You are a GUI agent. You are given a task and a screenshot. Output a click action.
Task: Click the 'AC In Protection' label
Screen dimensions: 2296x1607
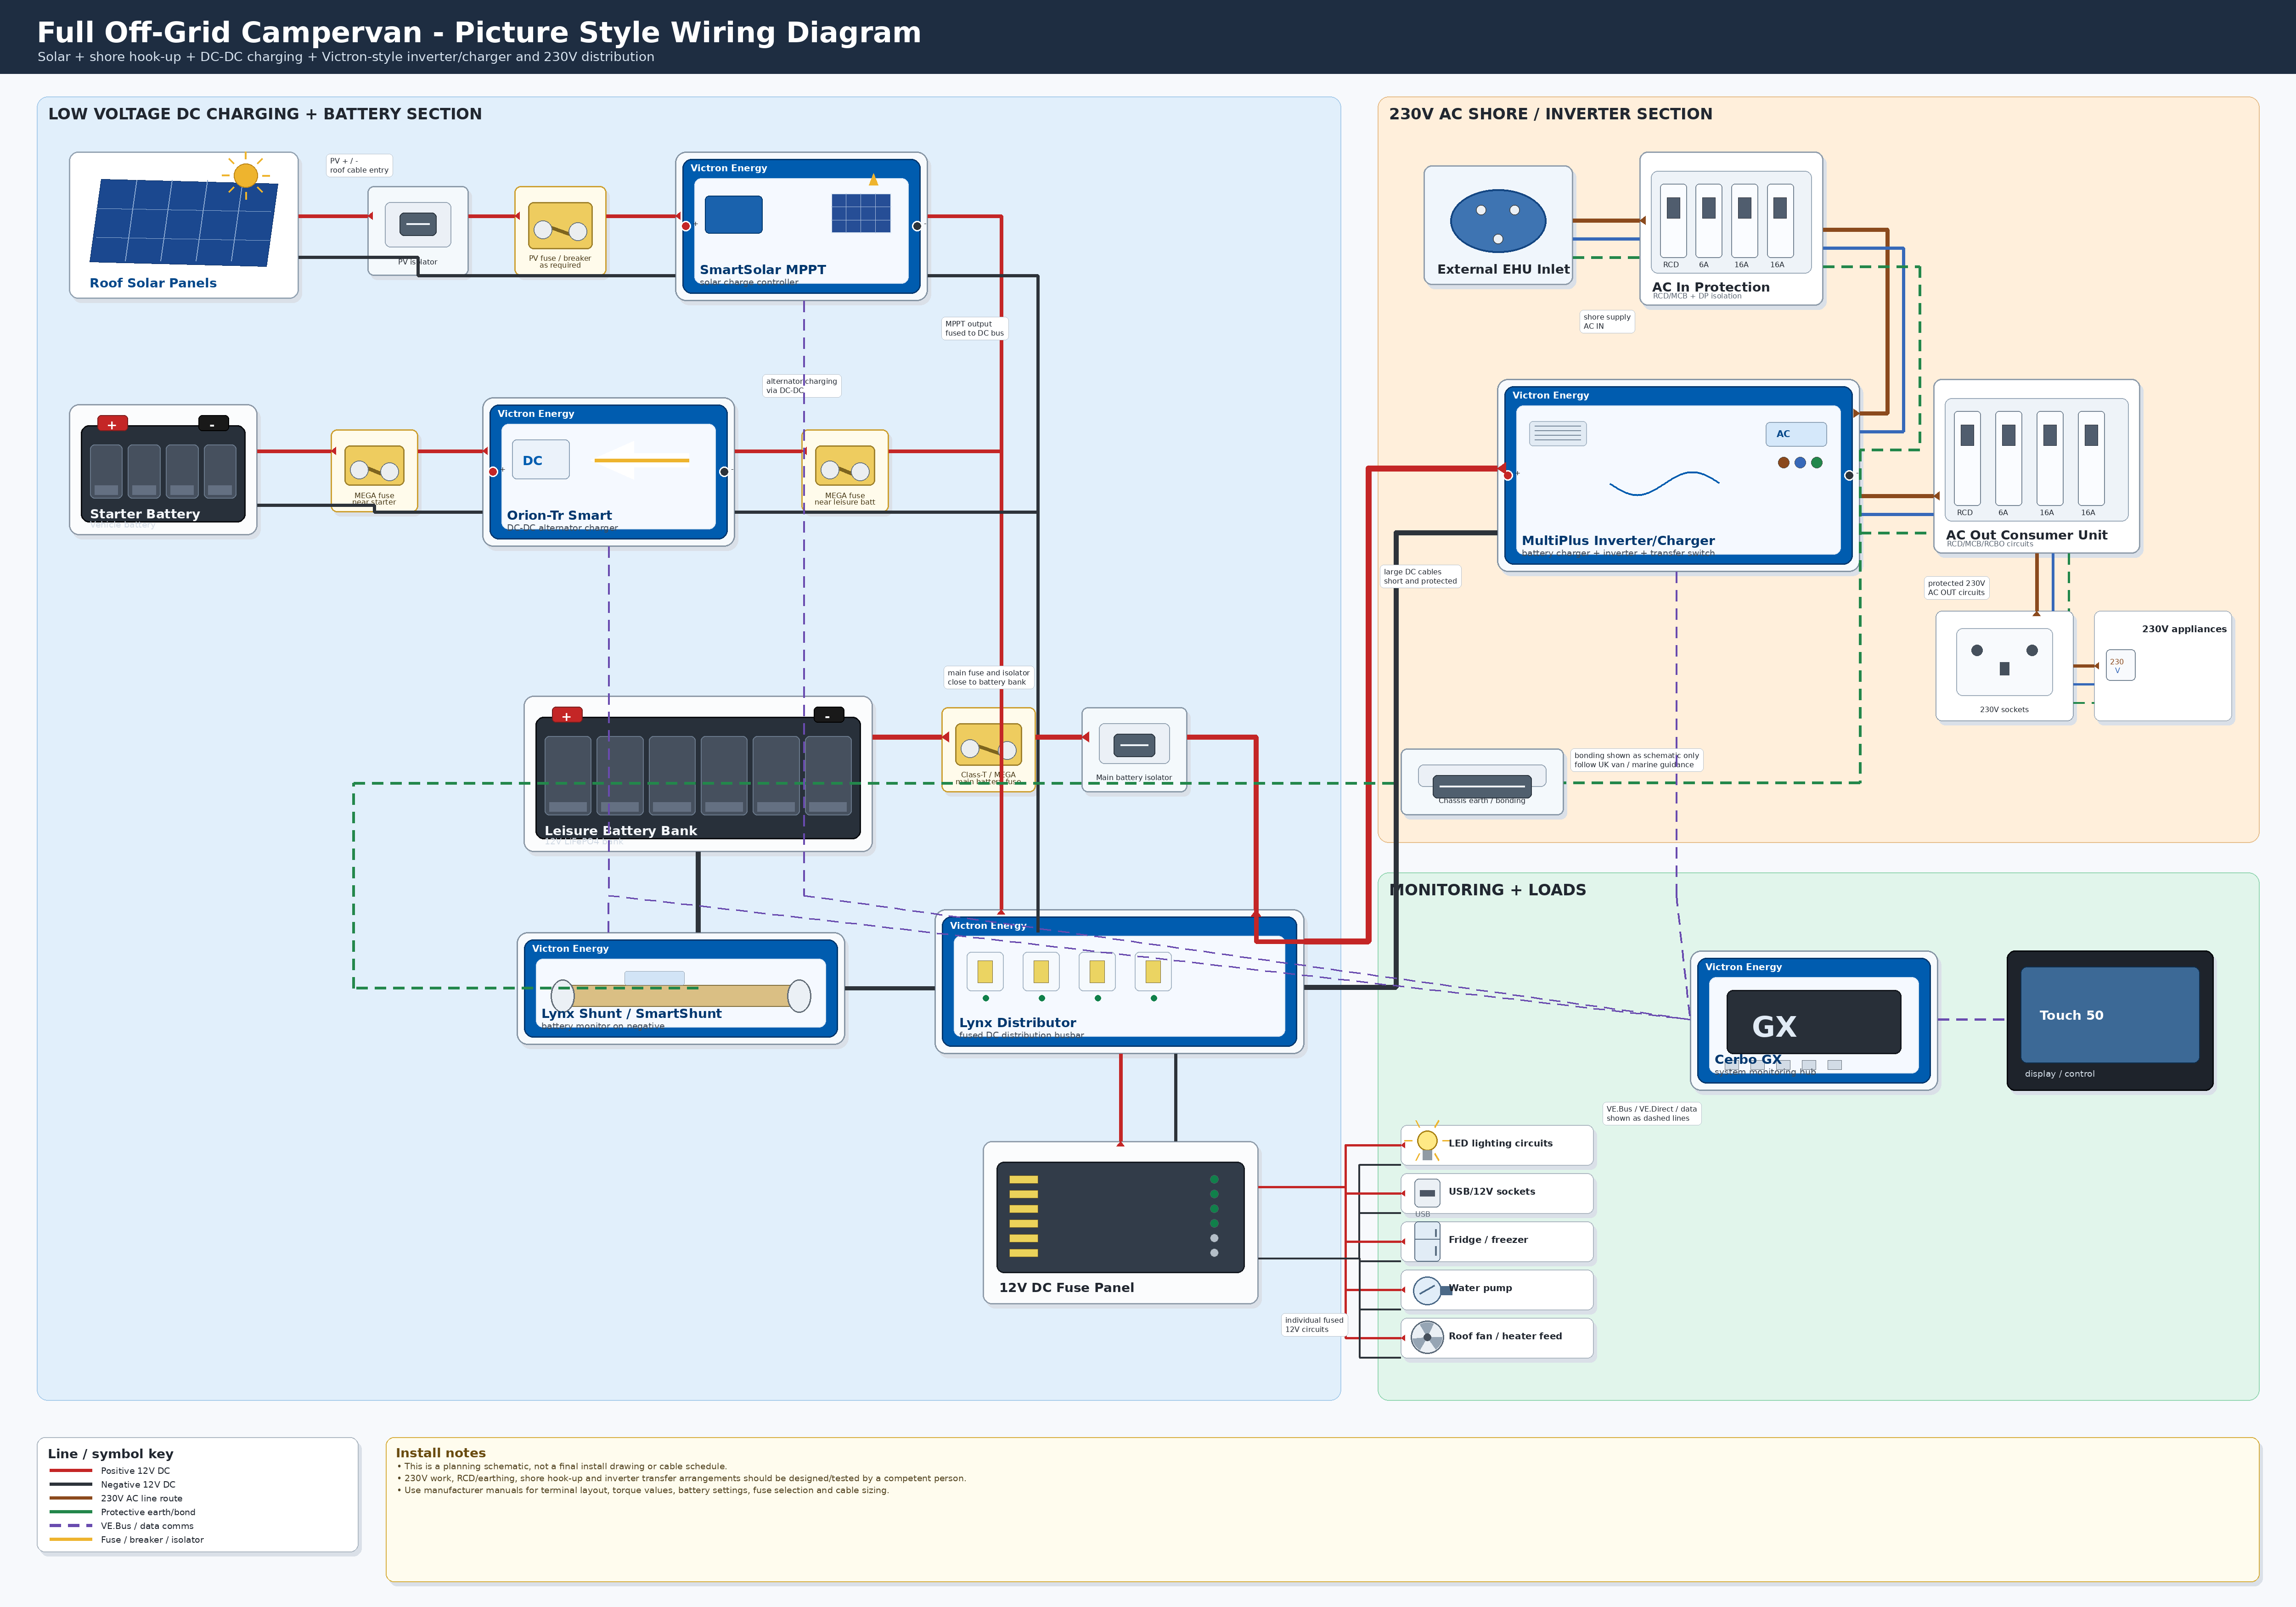[x=1711, y=288]
